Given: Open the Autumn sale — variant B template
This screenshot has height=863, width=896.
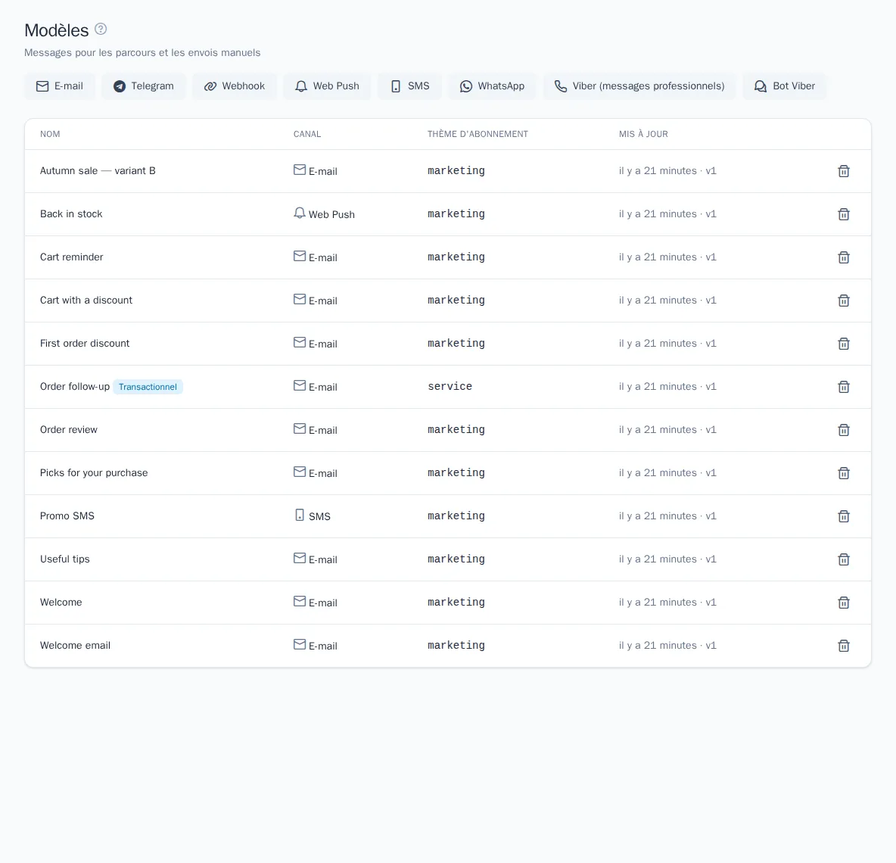Looking at the screenshot, I should [98, 171].
